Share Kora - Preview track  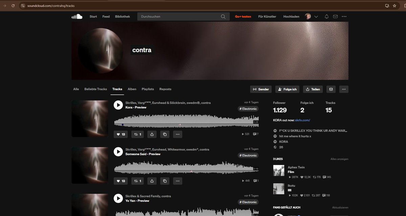[152, 134]
